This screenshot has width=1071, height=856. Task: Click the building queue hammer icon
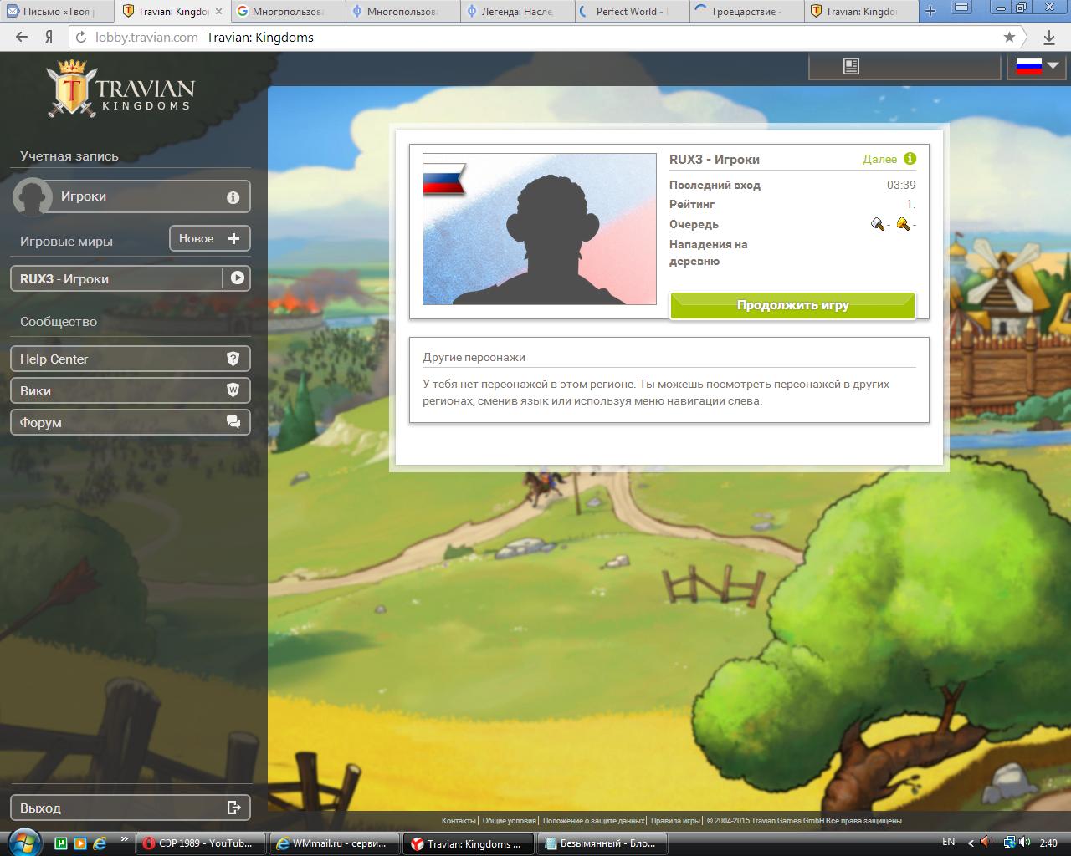[878, 224]
